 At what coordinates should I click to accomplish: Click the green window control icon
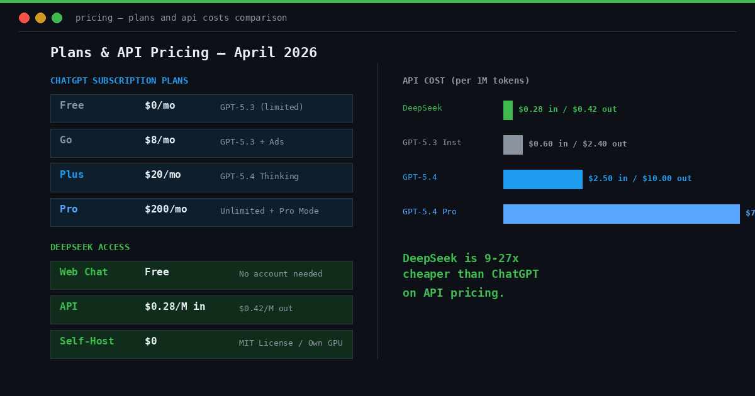pyautogui.click(x=57, y=18)
